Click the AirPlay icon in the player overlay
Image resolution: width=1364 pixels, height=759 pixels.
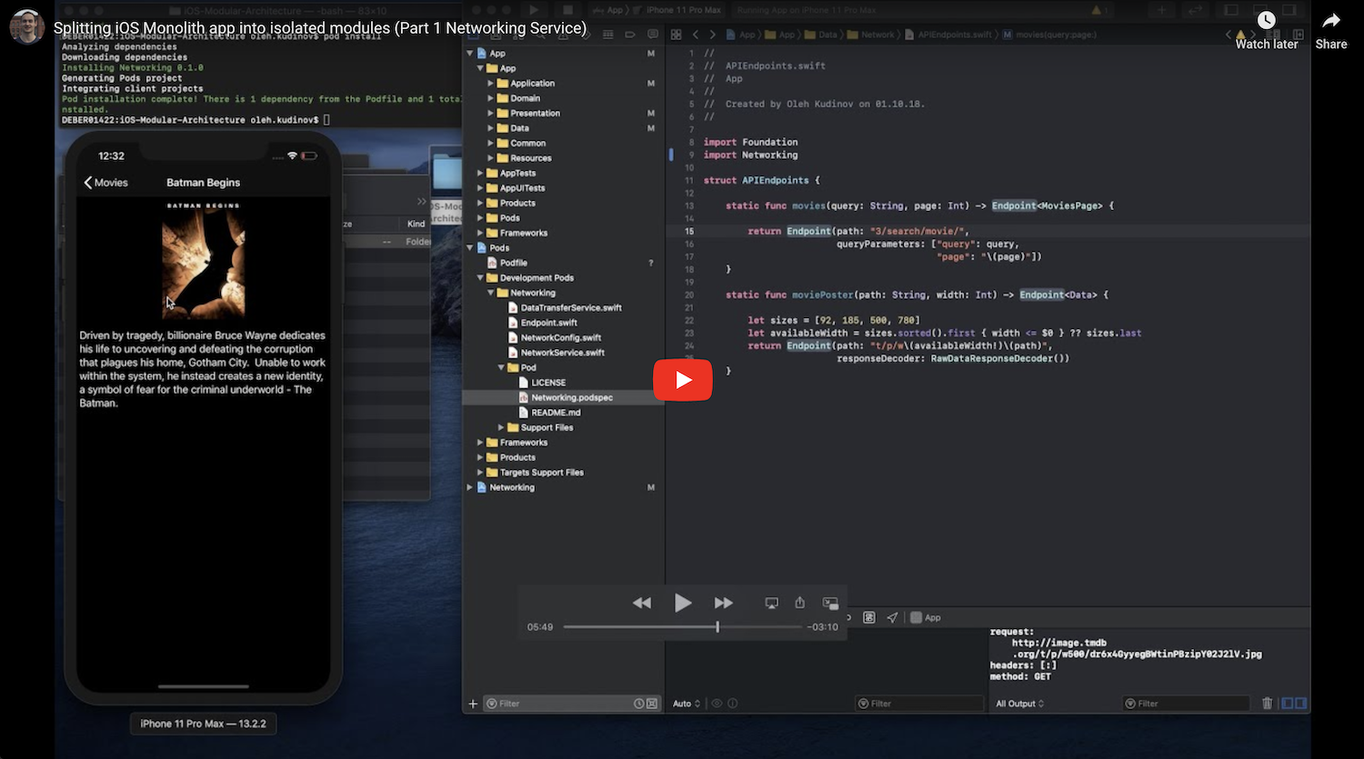click(x=771, y=603)
